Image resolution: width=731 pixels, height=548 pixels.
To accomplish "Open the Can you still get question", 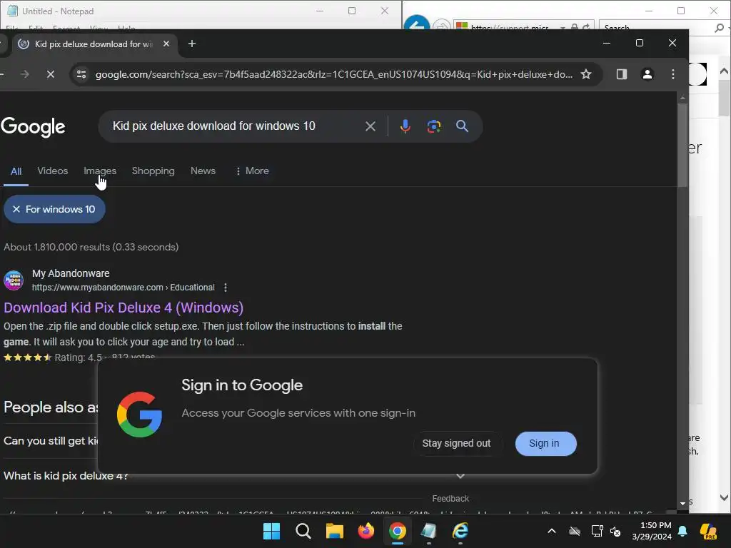I will (x=51, y=441).
